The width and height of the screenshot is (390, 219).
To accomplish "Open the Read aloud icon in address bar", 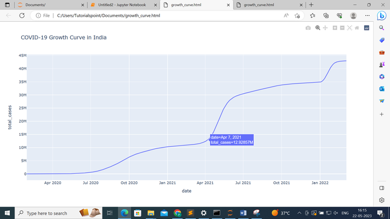I will [286, 15].
